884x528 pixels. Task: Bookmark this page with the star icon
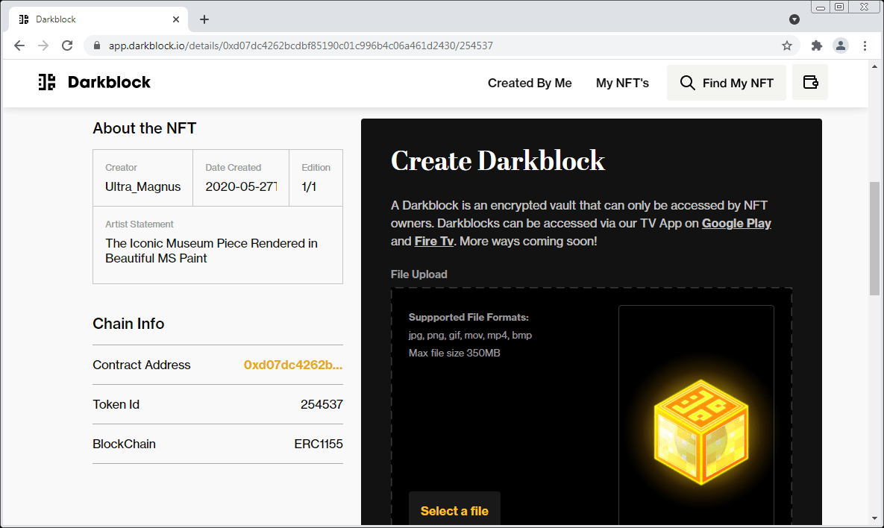click(787, 45)
